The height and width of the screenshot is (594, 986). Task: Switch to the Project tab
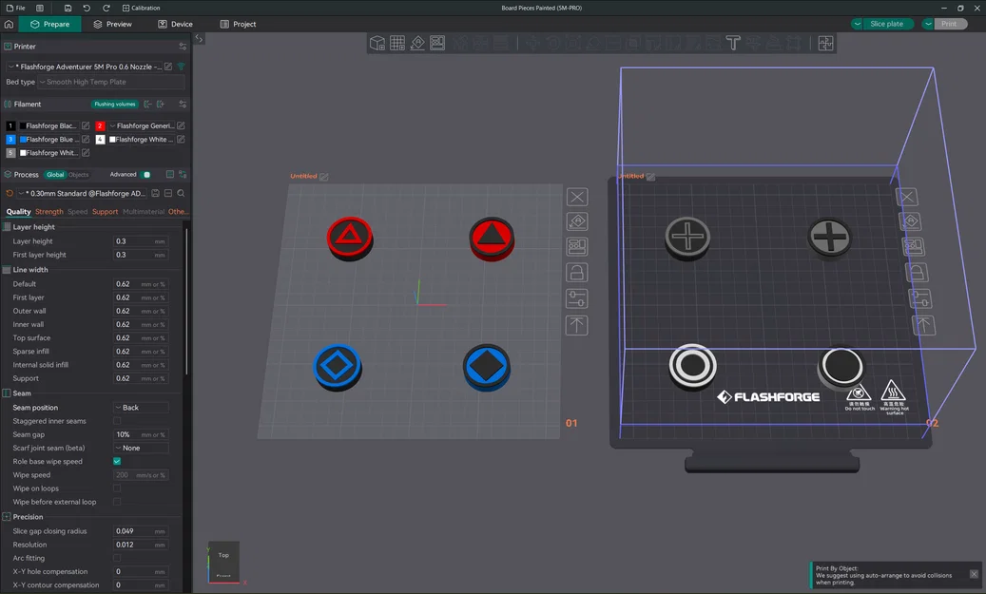[239, 24]
